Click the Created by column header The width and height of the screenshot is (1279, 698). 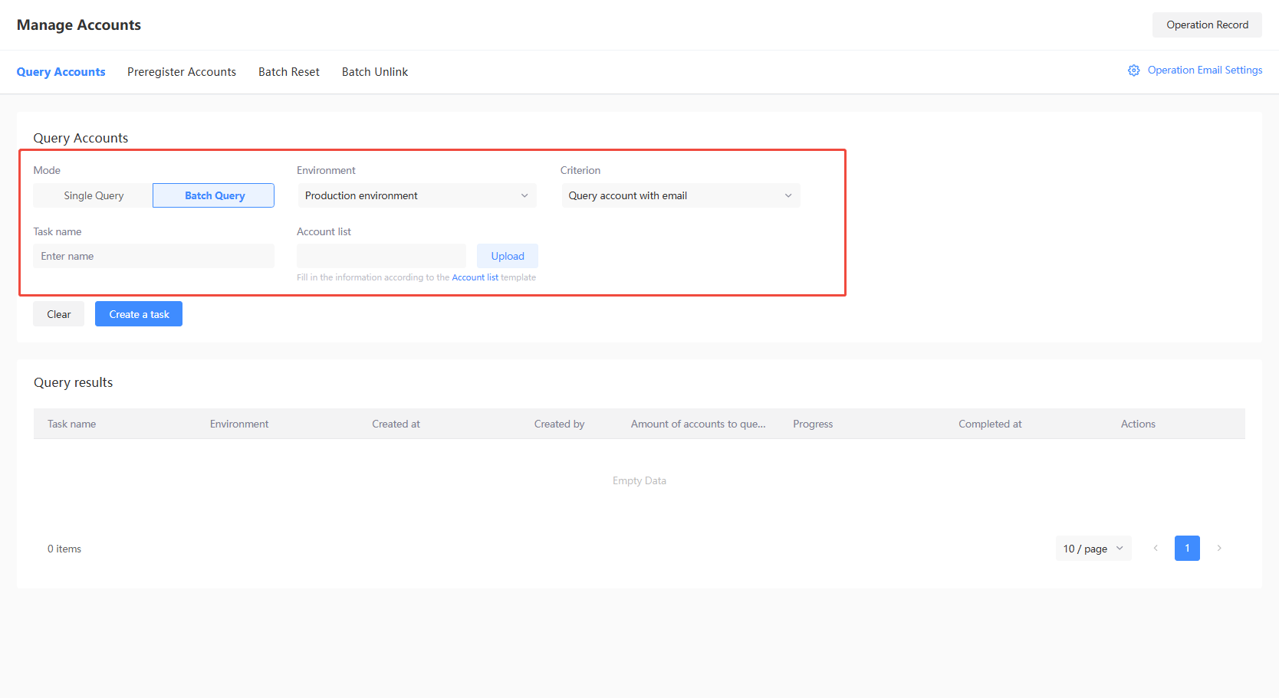559,424
